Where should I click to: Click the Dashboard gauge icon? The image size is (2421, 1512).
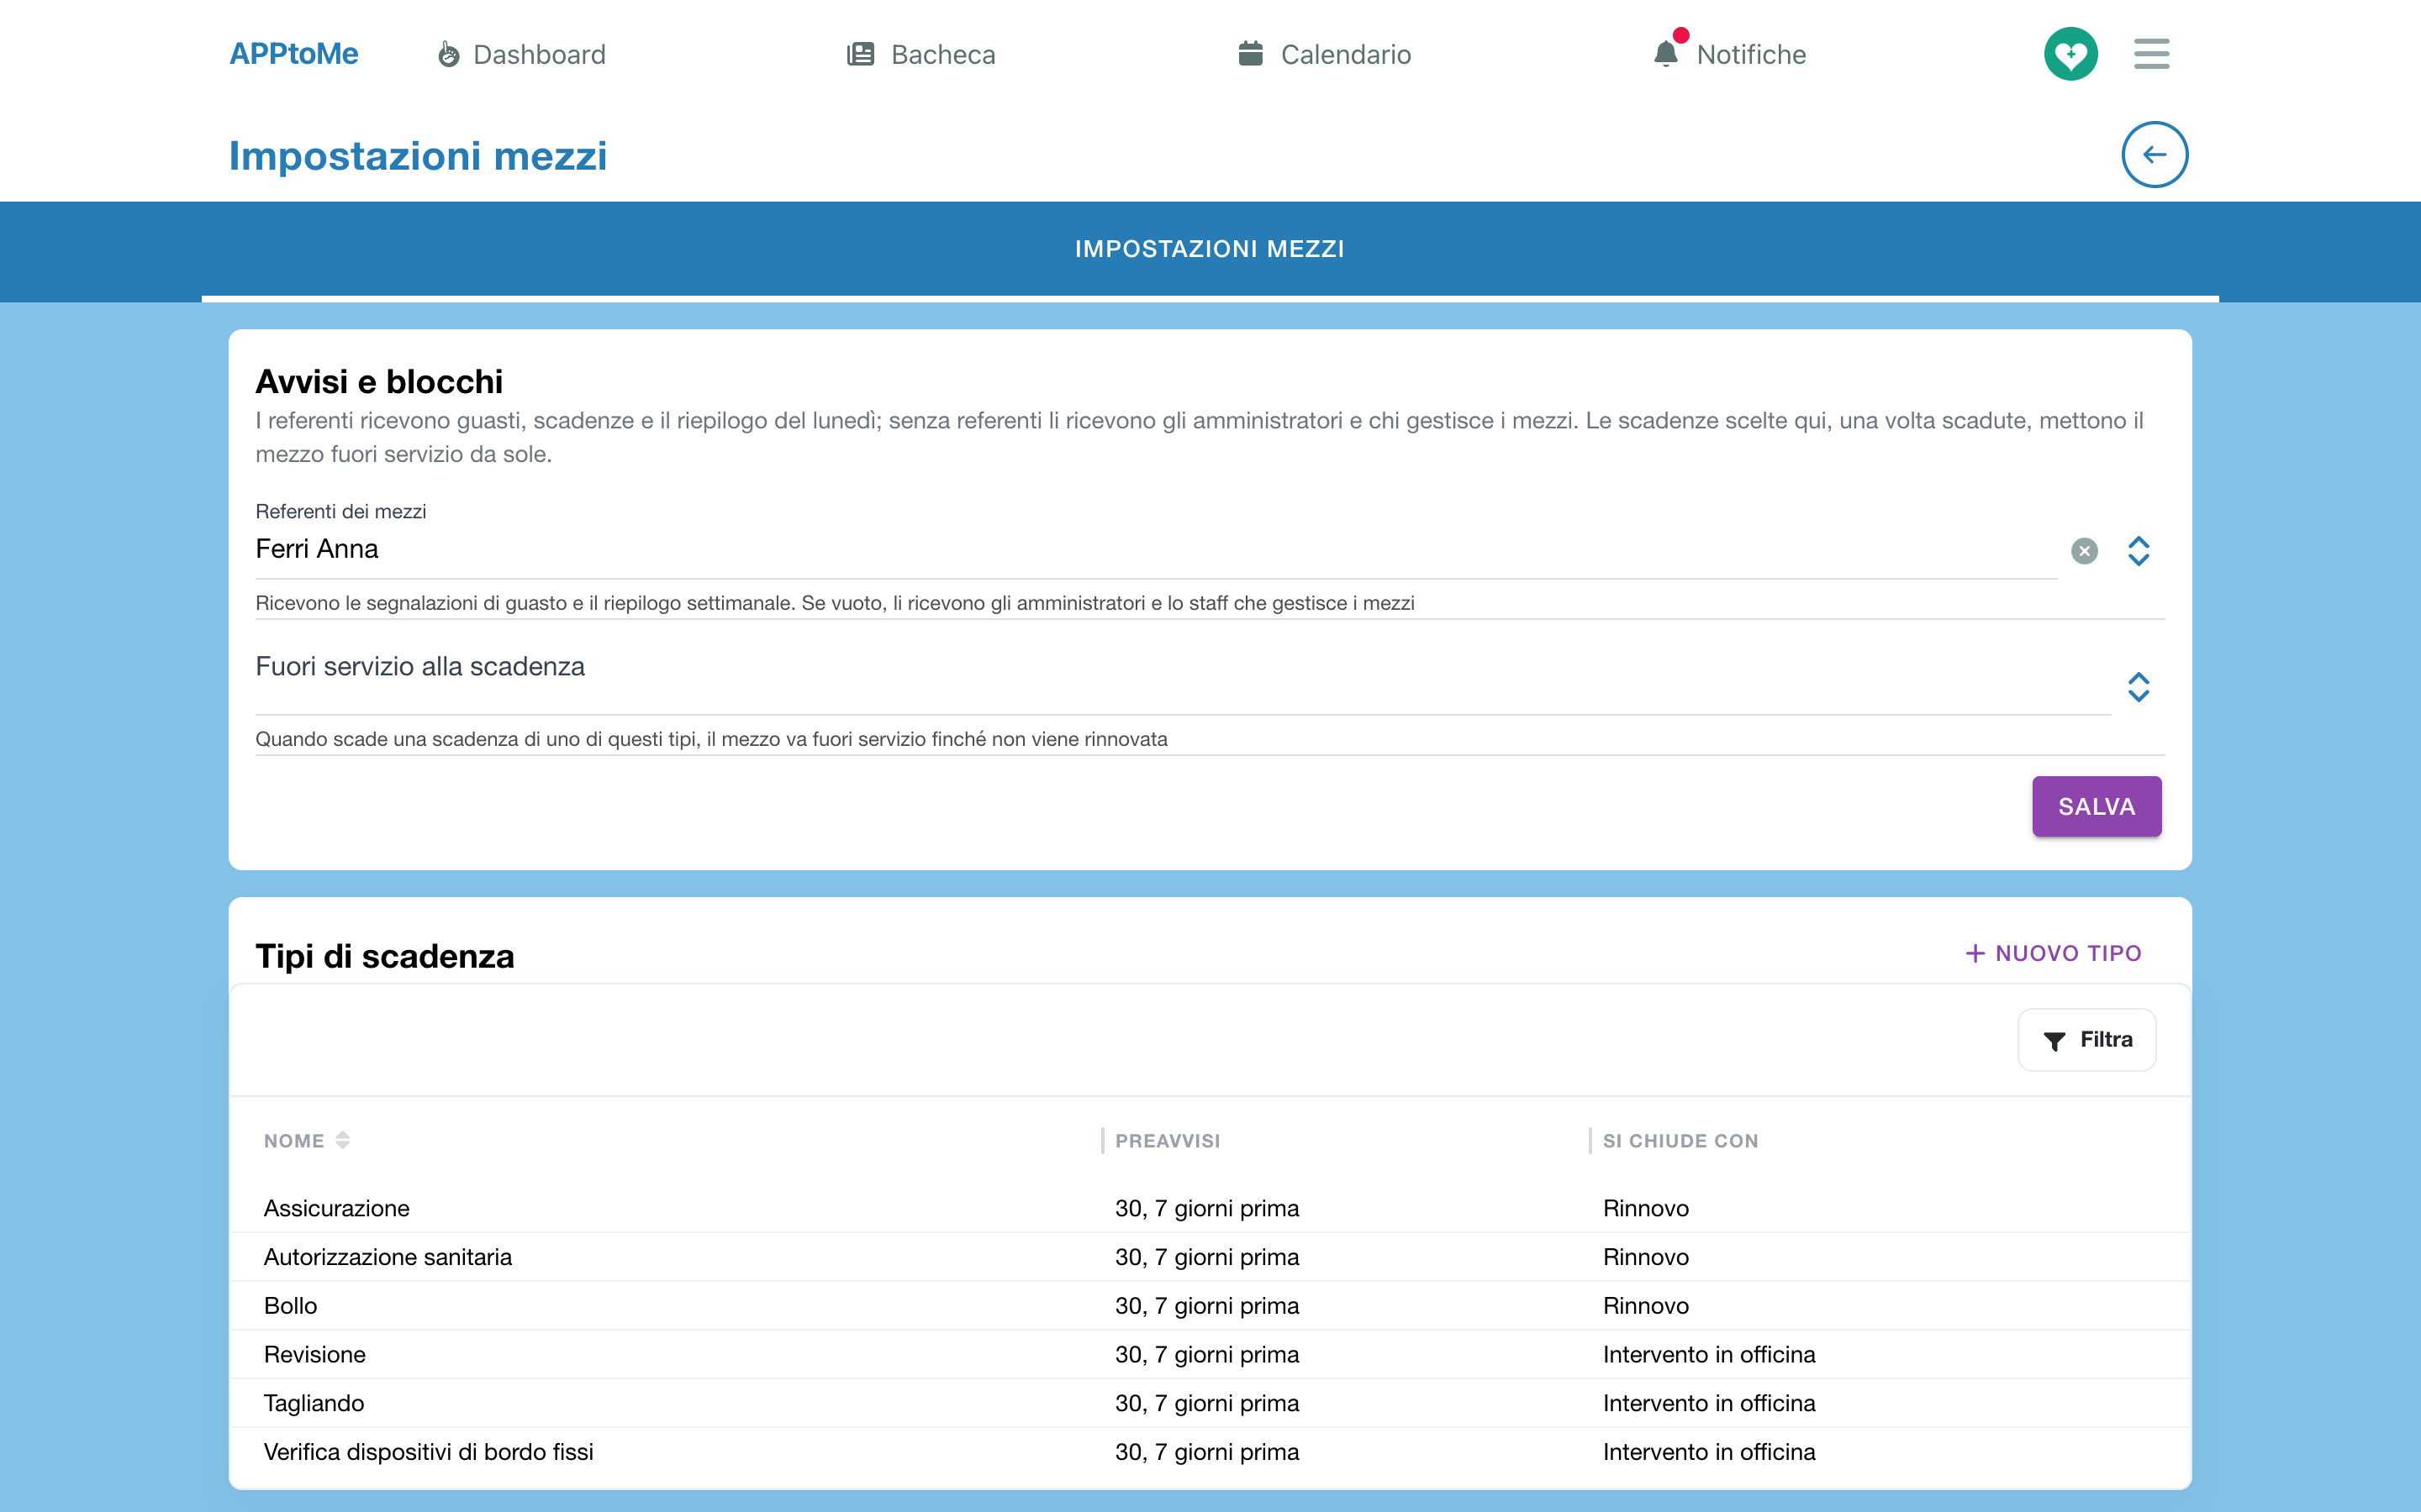[x=449, y=54]
